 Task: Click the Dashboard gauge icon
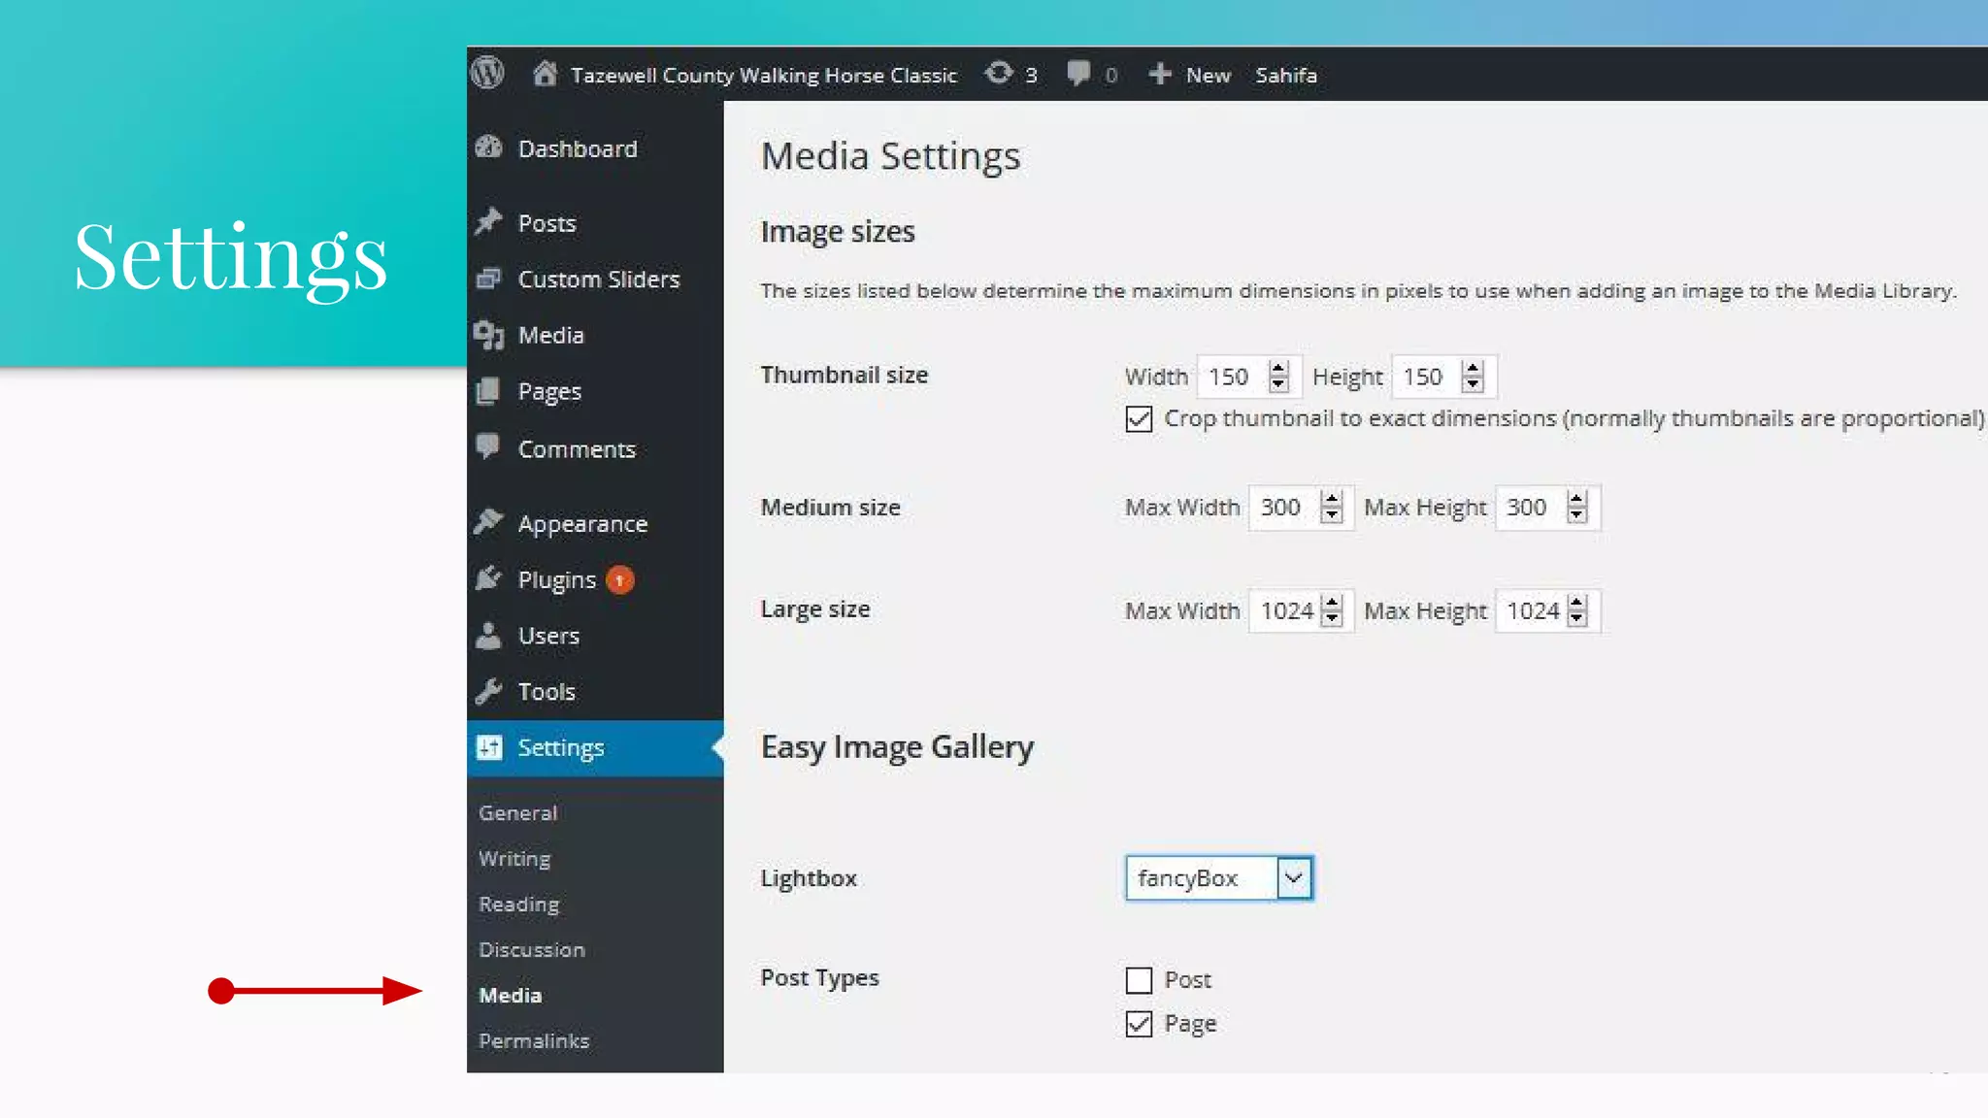(488, 148)
